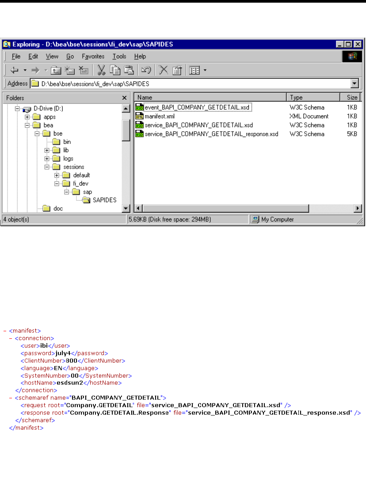The width and height of the screenshot is (366, 477).
Task: Click the file list scroll left arrow
Action: (138, 209)
